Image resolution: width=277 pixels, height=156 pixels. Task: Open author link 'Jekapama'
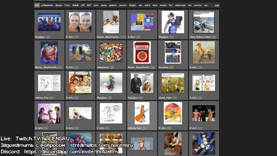click(x=103, y=68)
